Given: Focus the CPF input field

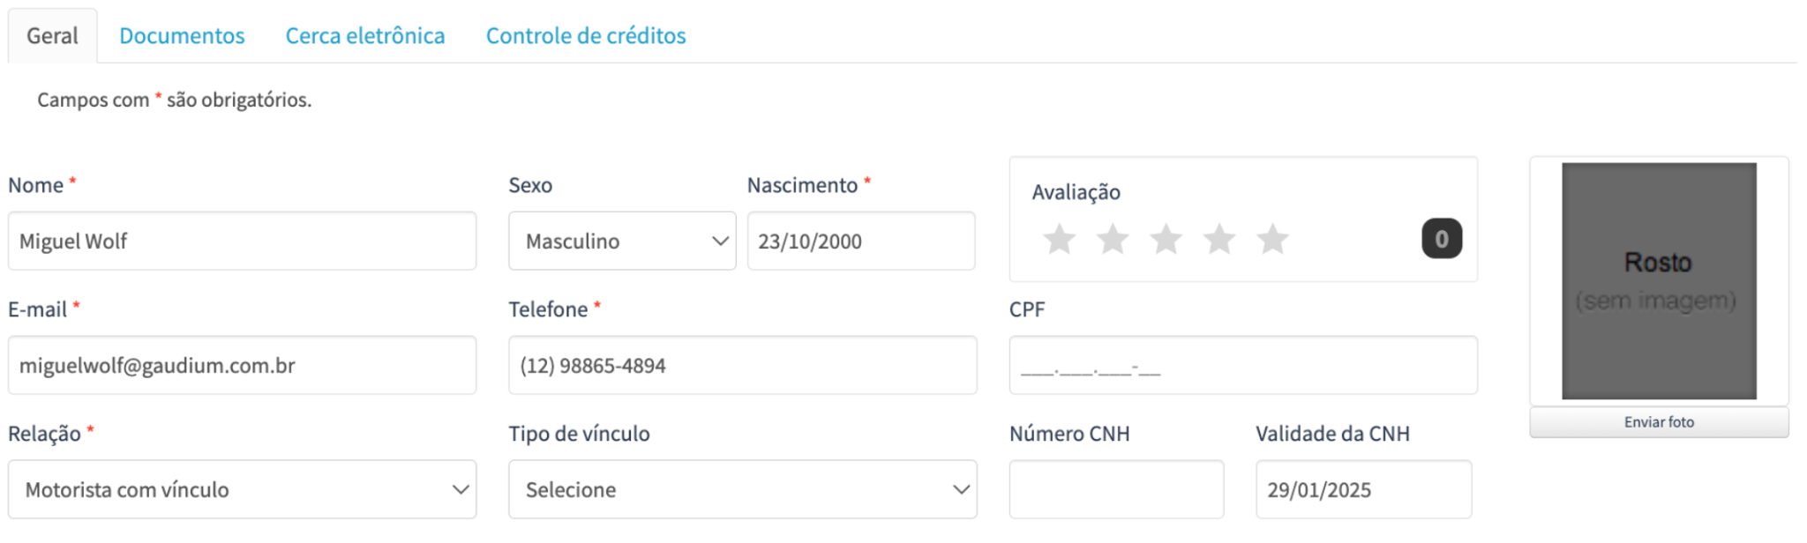Looking at the screenshot, I should (x=1242, y=365).
